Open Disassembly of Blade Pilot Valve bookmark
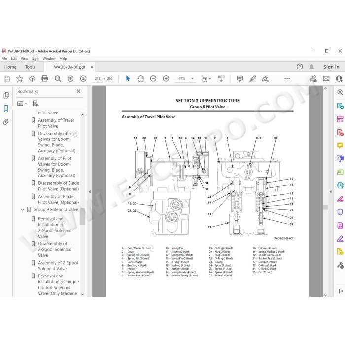 click(x=59, y=186)
